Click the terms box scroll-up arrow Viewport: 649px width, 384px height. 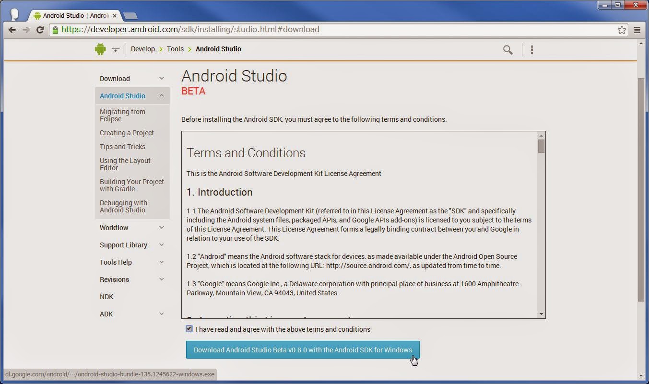pyautogui.click(x=541, y=136)
